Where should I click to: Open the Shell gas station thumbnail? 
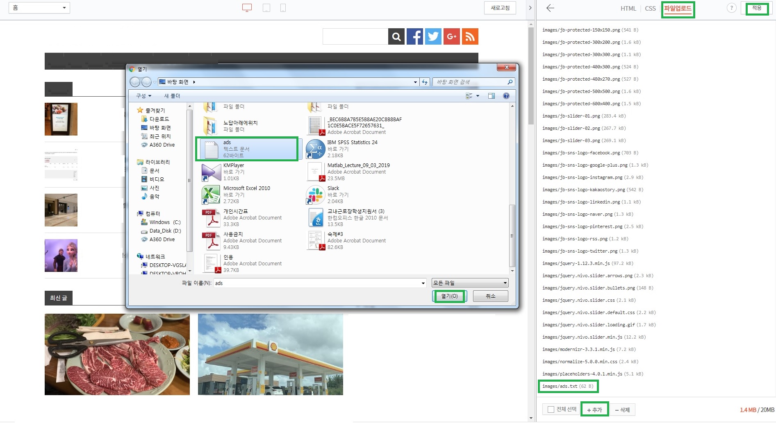coord(271,354)
